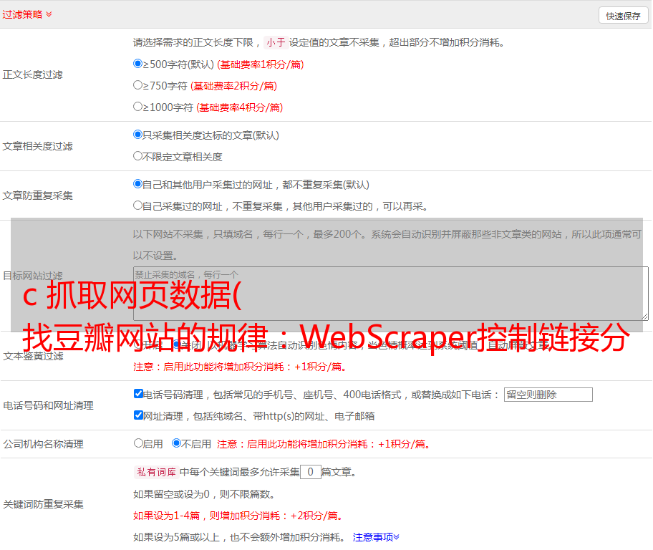Click the 关键词防重复采集 label

pyautogui.click(x=43, y=504)
